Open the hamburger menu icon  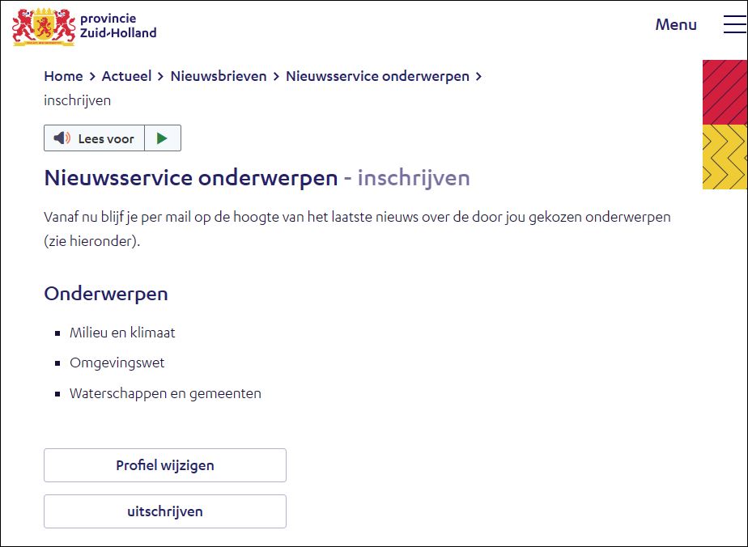point(734,24)
